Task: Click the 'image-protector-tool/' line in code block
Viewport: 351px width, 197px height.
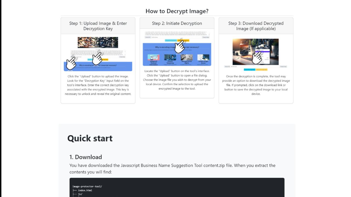Action: [87, 186]
